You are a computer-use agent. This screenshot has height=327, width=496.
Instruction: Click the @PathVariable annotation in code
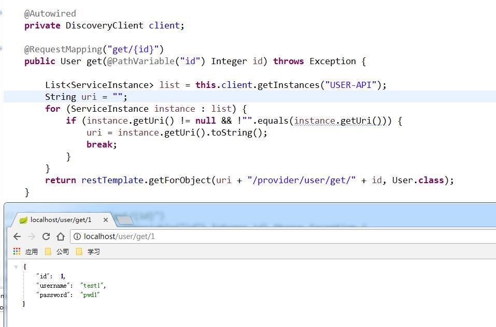(x=141, y=61)
